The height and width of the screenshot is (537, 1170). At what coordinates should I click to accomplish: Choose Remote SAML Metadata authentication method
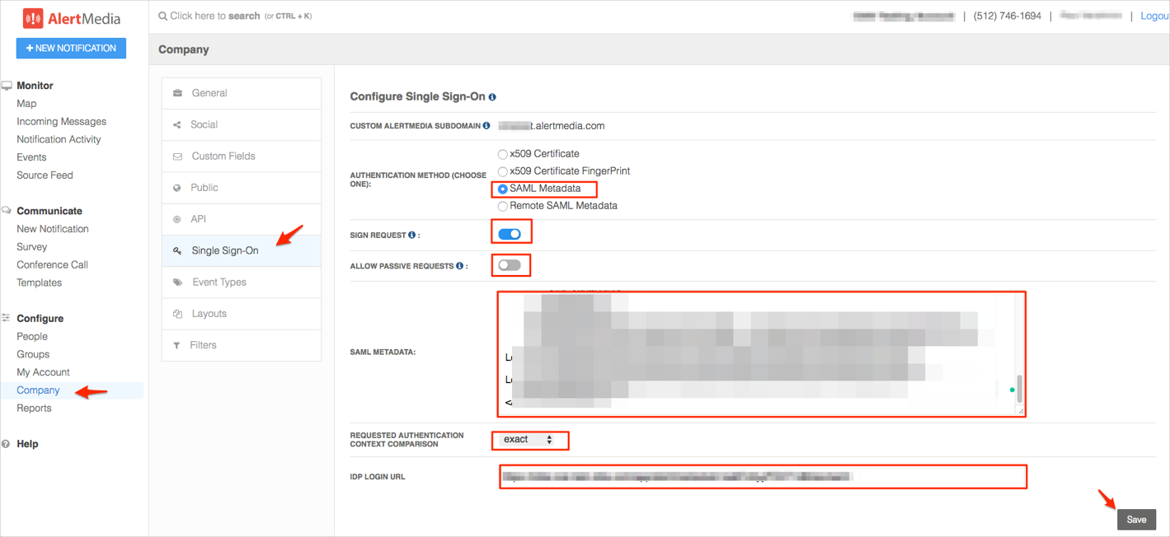[502, 206]
